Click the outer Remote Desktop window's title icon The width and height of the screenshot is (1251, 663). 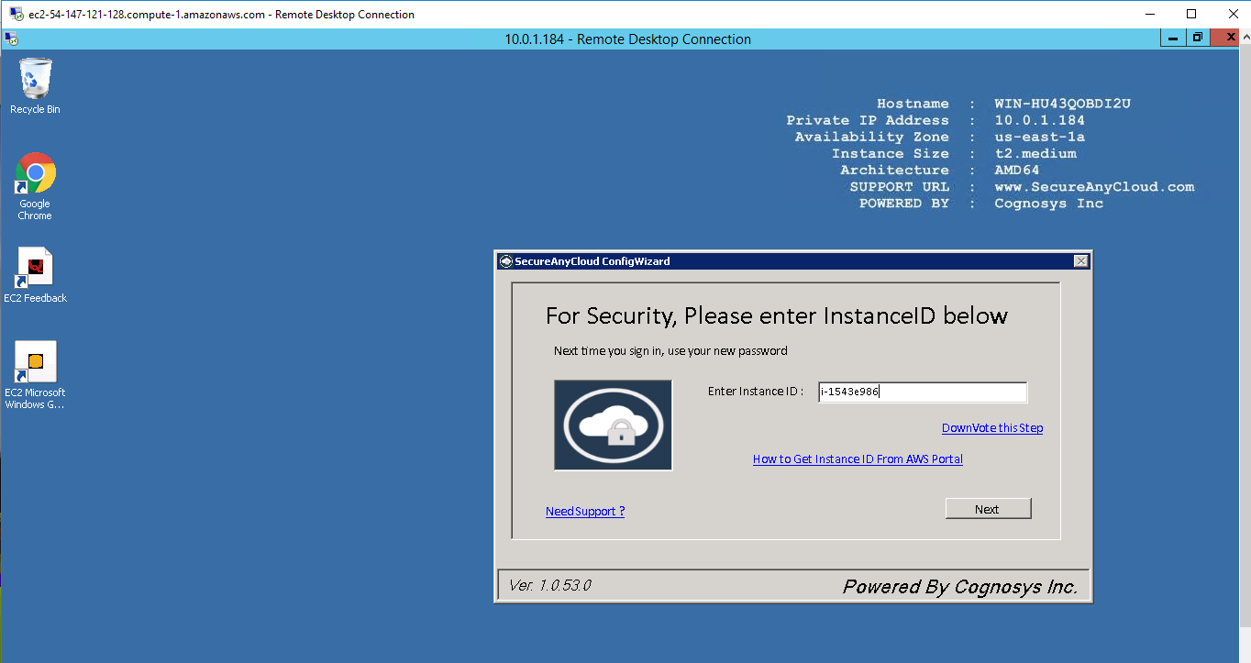pyautogui.click(x=17, y=15)
